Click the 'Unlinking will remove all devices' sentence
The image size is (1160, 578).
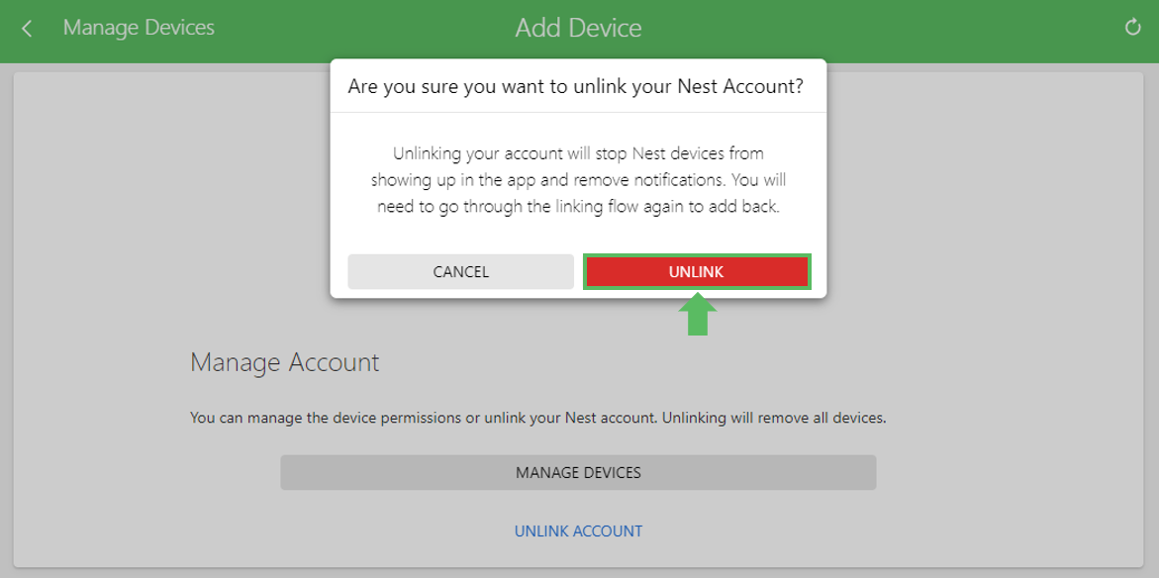774,418
